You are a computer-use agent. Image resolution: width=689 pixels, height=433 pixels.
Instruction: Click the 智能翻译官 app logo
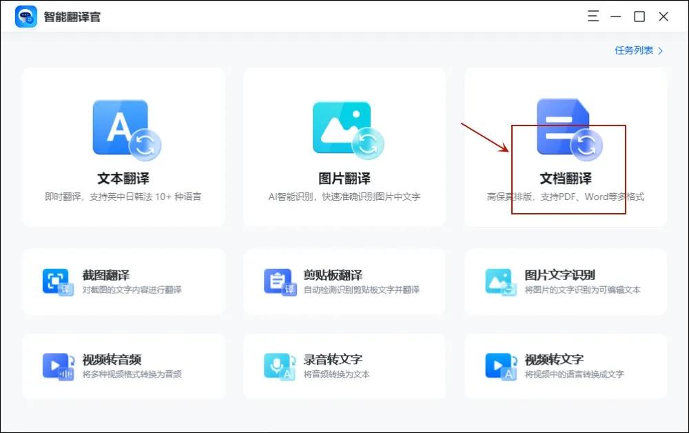pyautogui.click(x=26, y=17)
